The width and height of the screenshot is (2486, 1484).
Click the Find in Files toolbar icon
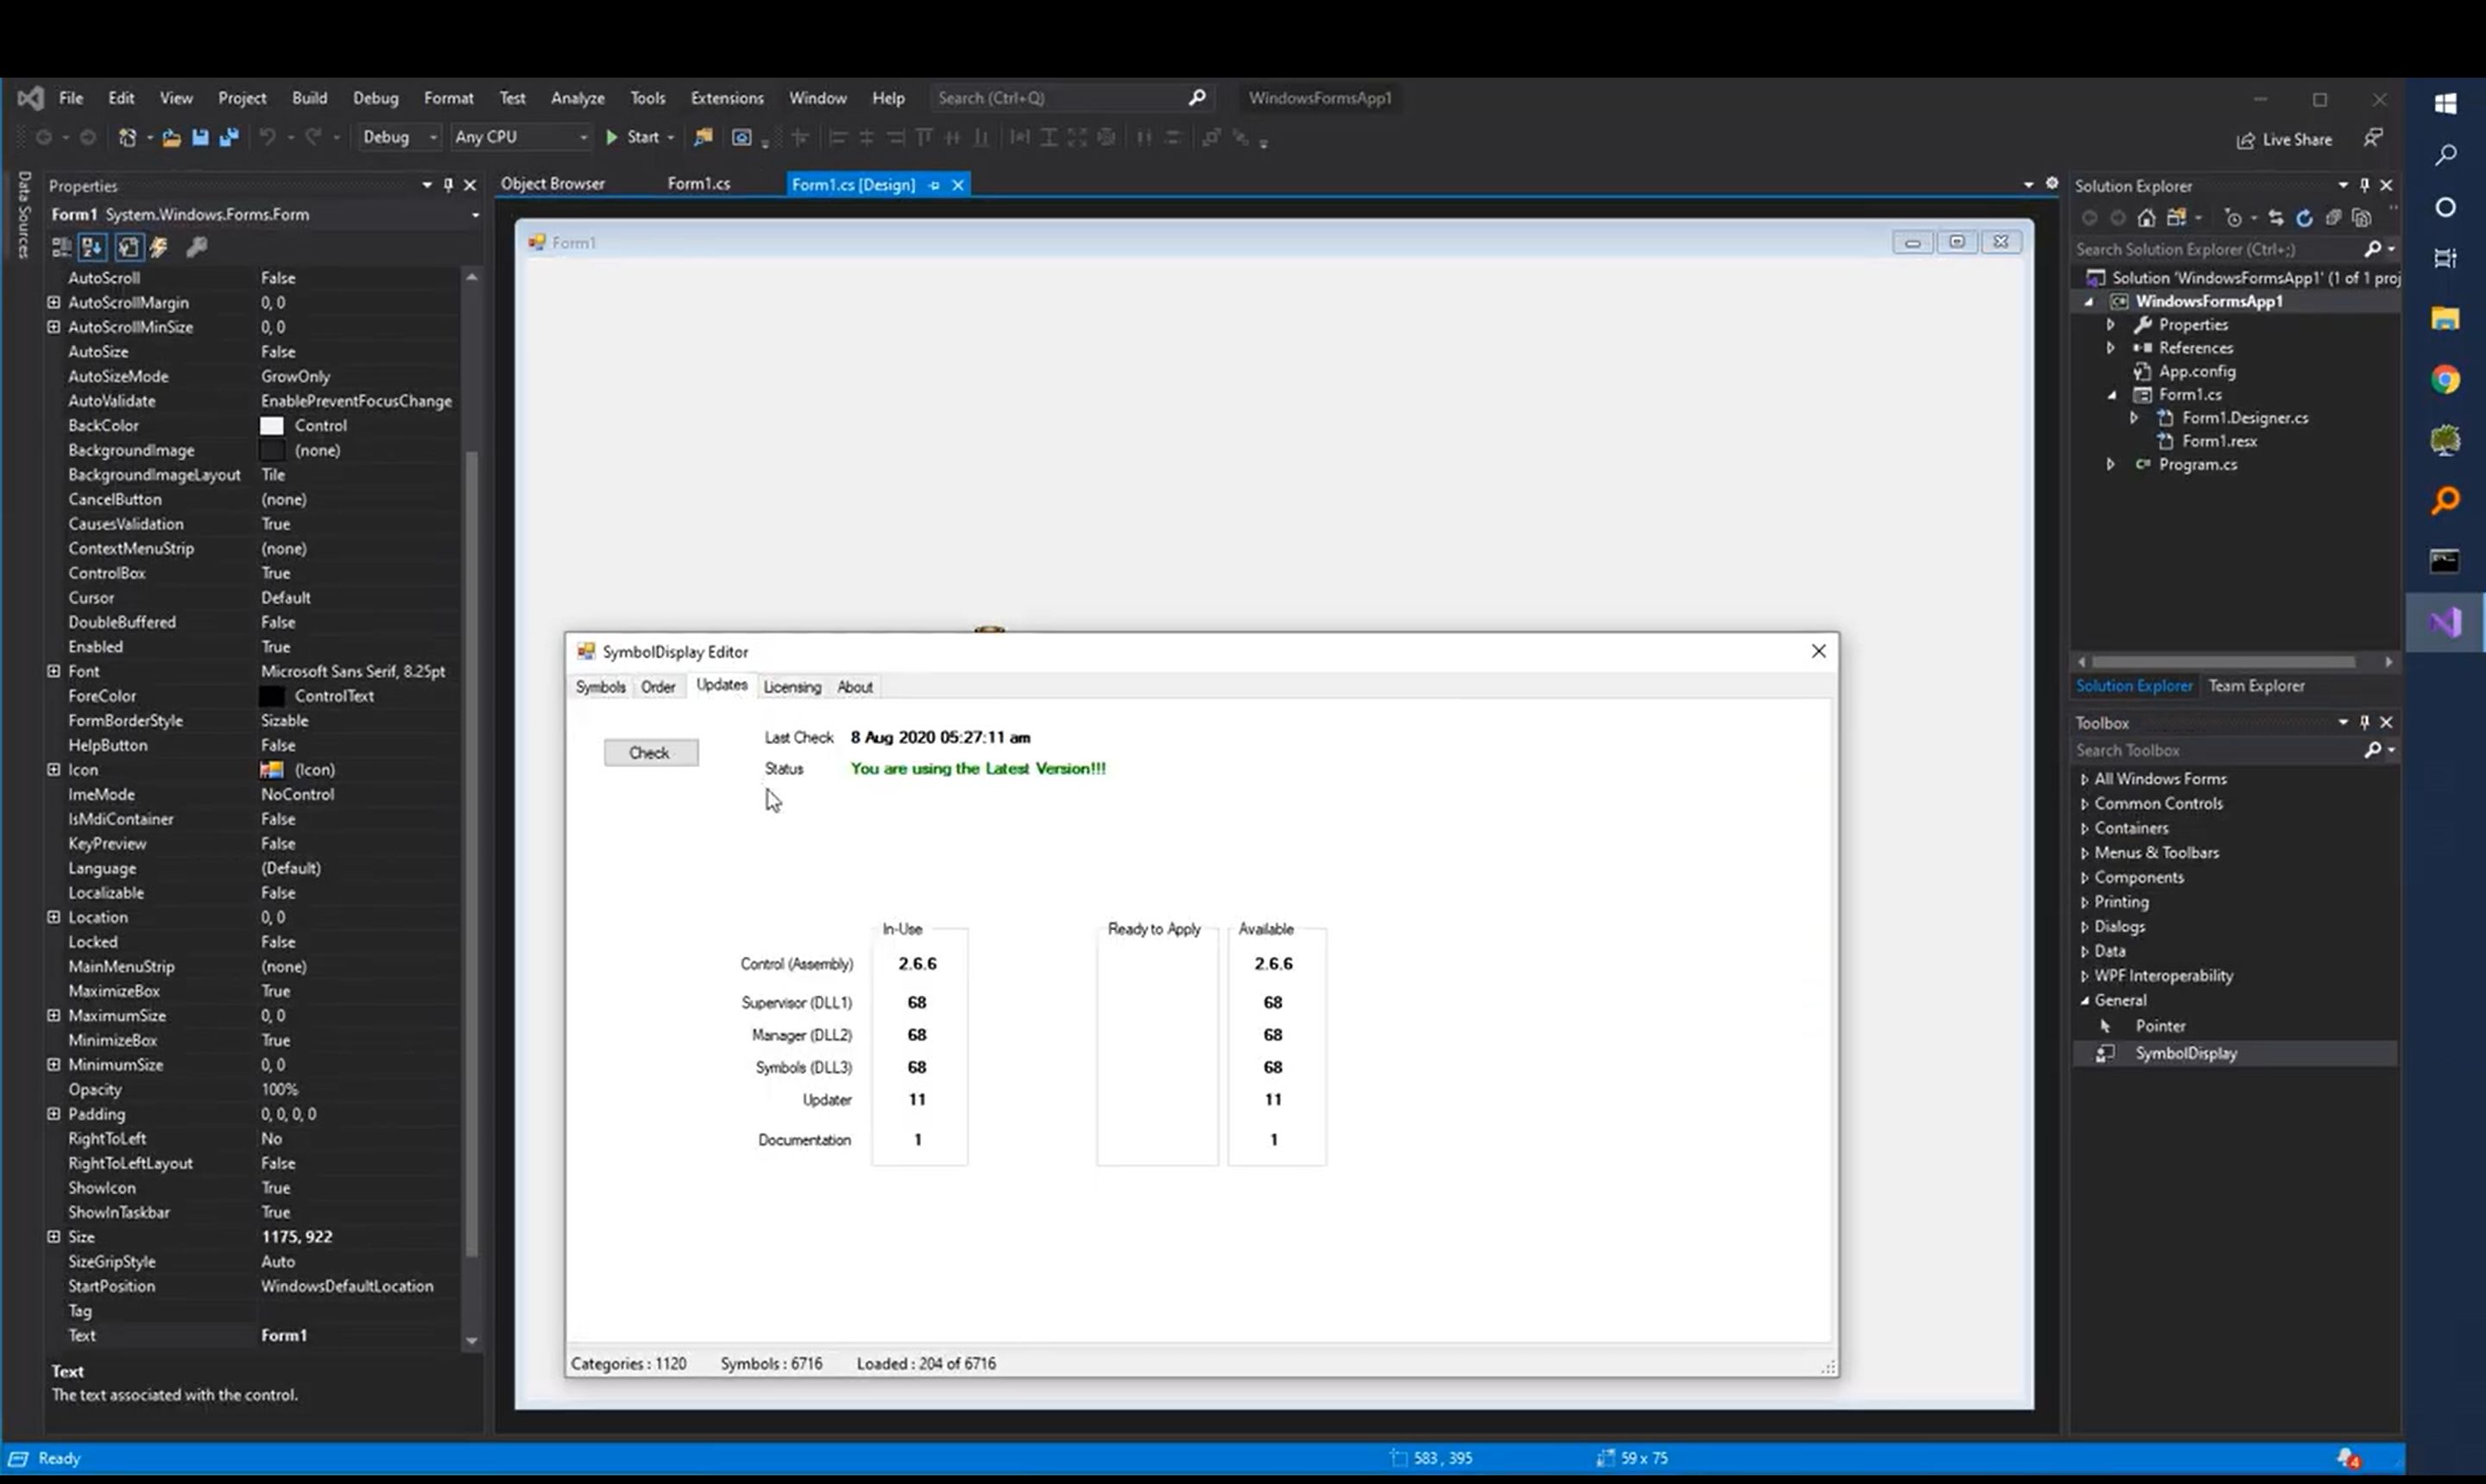tap(704, 137)
